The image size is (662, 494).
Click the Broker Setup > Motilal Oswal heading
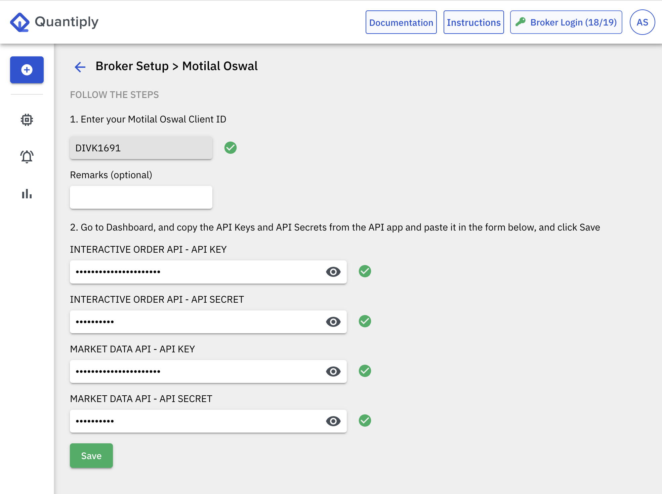pyautogui.click(x=177, y=66)
